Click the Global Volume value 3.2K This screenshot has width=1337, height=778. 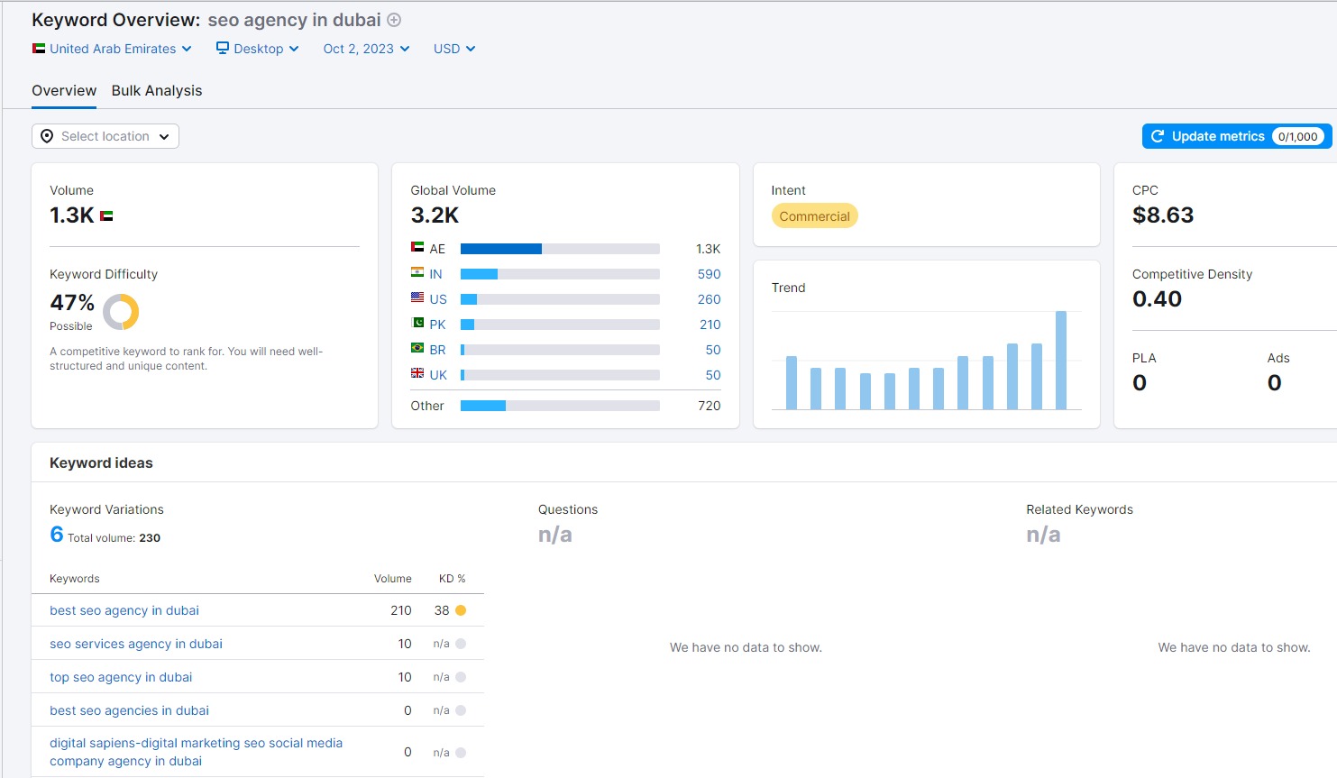(435, 215)
